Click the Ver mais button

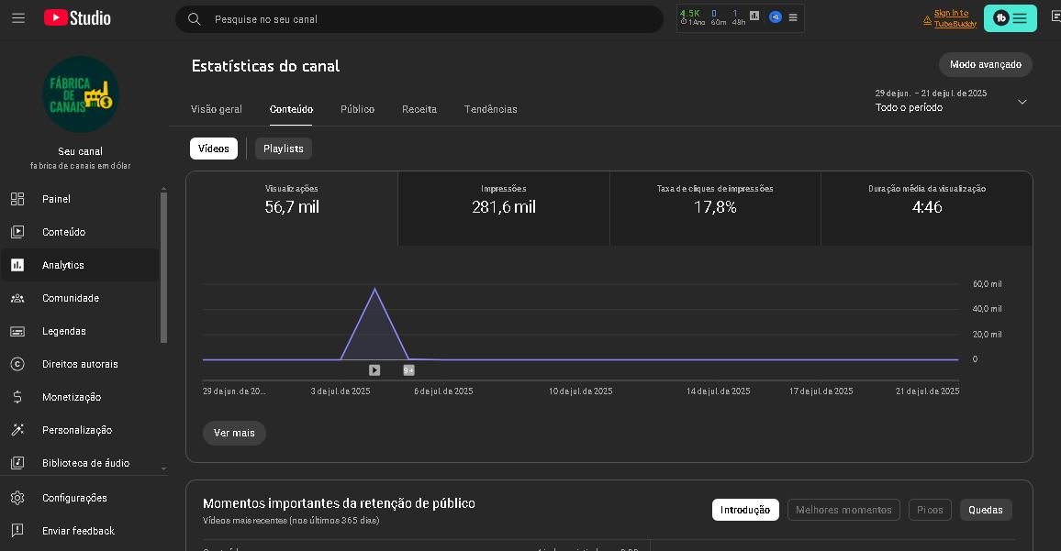[234, 433]
